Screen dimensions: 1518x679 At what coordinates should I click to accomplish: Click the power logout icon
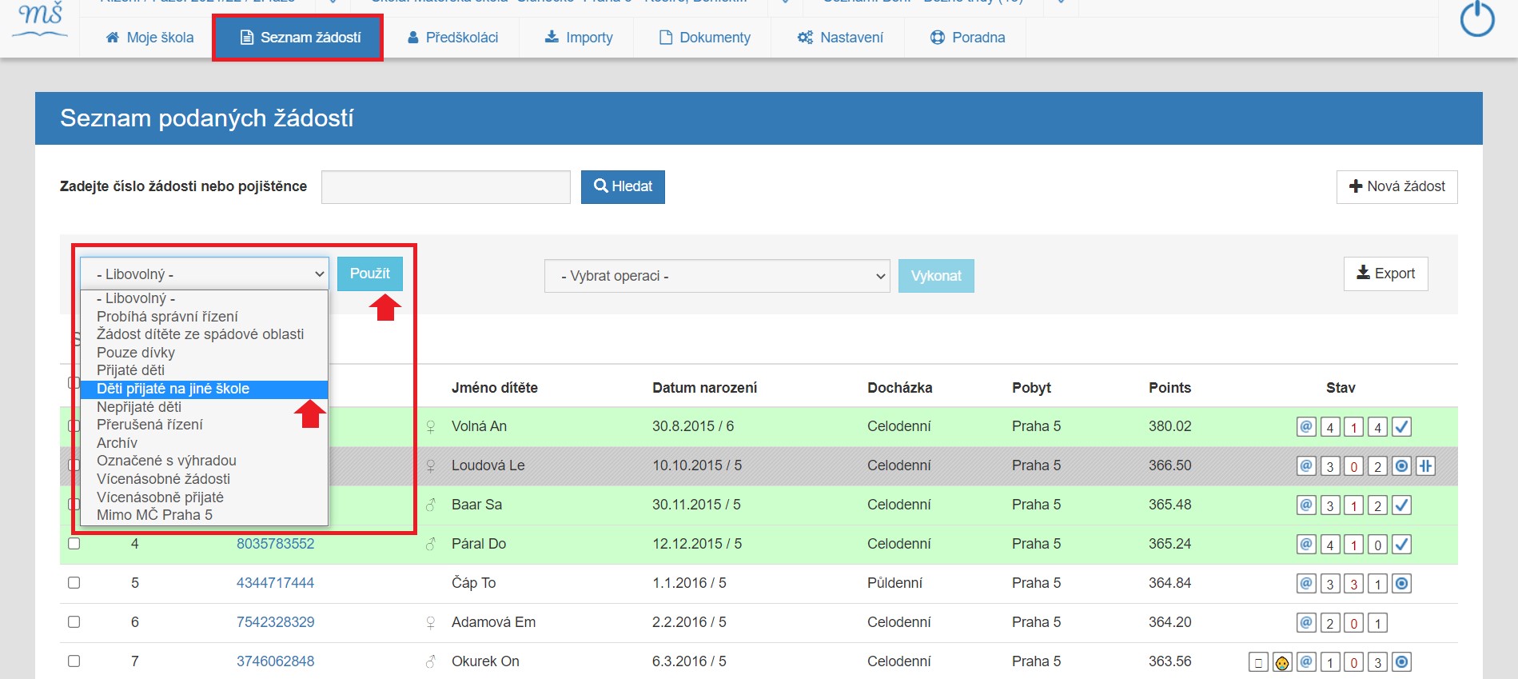(x=1477, y=19)
